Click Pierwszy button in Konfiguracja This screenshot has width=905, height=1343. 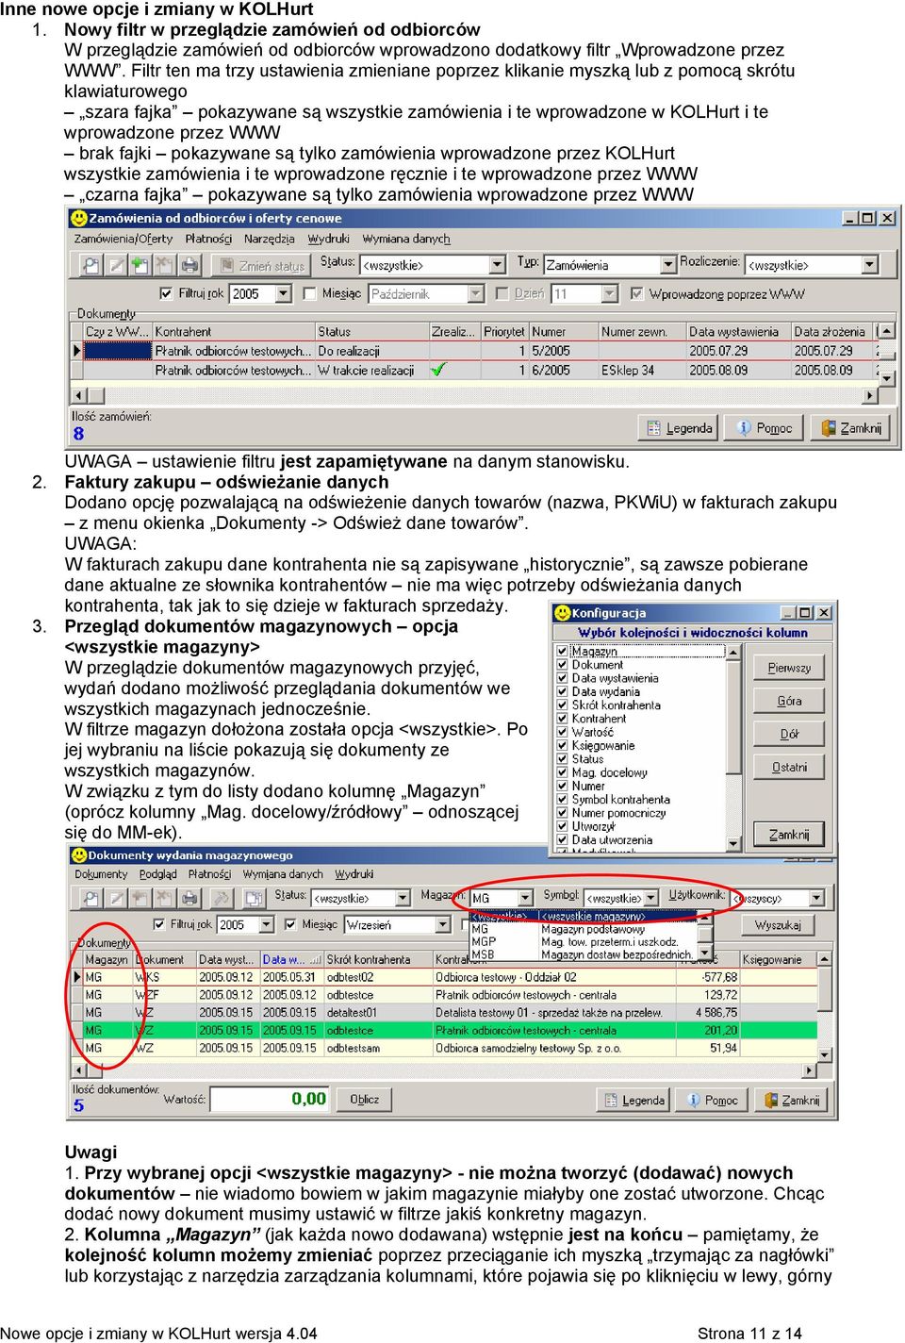(789, 668)
